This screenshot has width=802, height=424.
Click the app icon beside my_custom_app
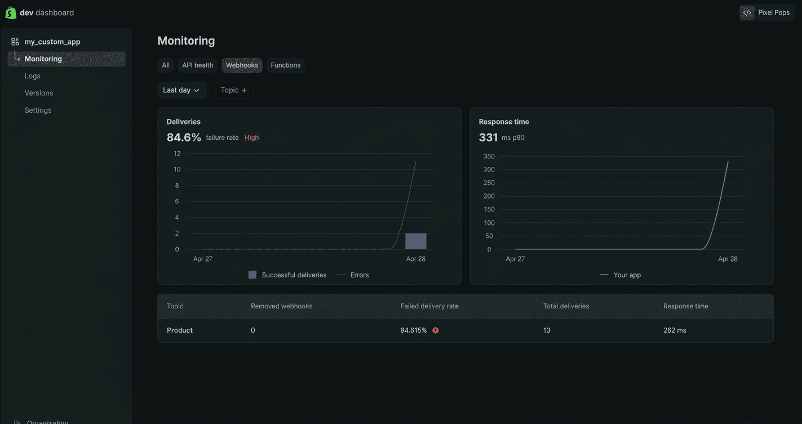click(15, 42)
